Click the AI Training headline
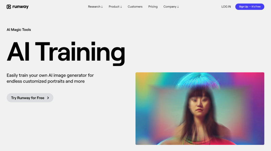271x151 pixels. pos(66,52)
